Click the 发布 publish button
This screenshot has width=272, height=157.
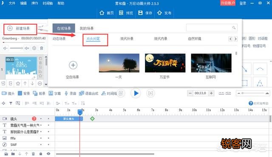point(164,13)
